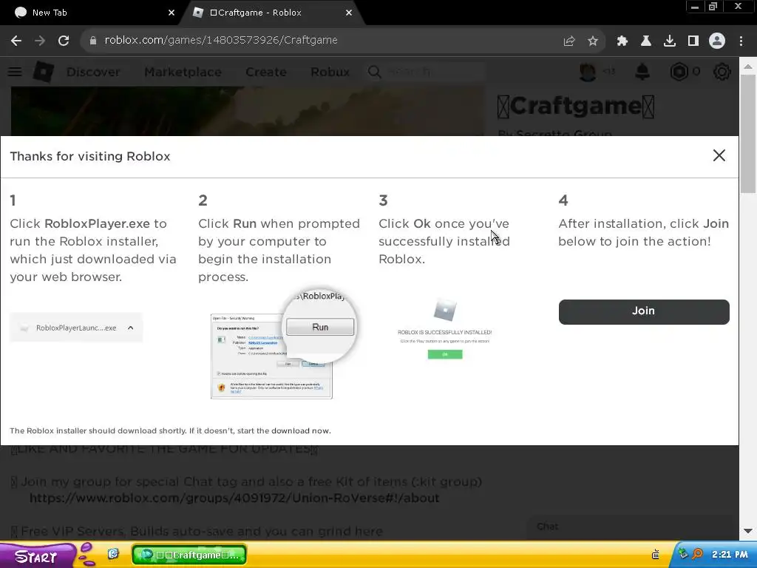Click the page scrollbar up arrow
The image size is (757, 568).
pyautogui.click(x=748, y=67)
